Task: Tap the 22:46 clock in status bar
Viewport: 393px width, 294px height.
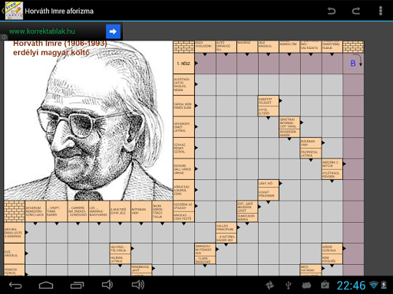Action: point(351,286)
